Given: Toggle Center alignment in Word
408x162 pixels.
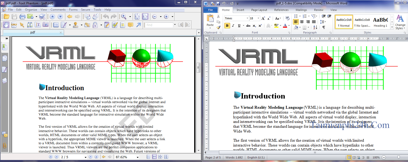Looking at the screenshot, I should click(x=302, y=22).
